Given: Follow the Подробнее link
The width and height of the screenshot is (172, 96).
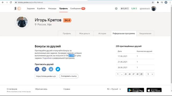Looking at the screenshot, I should 47,58.
